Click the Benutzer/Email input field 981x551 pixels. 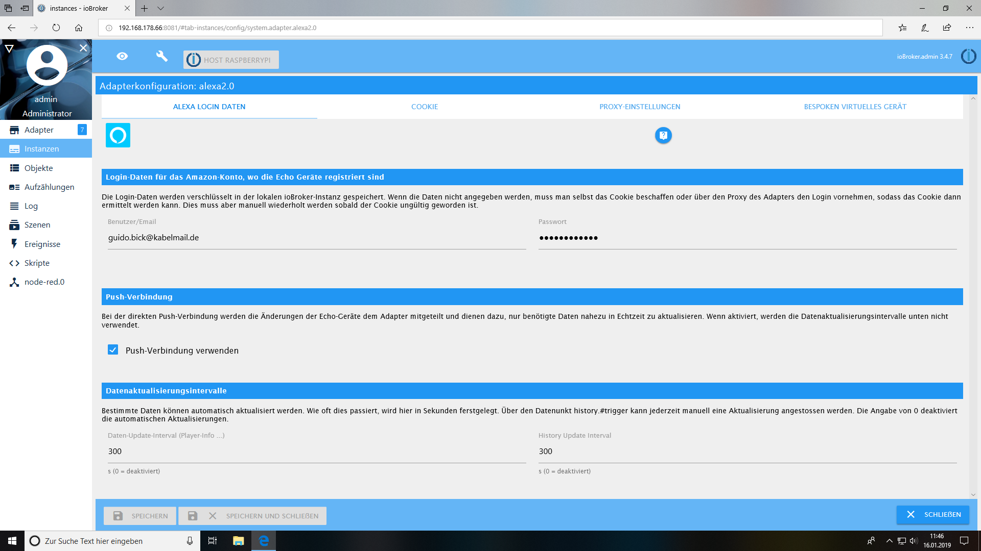pos(317,238)
